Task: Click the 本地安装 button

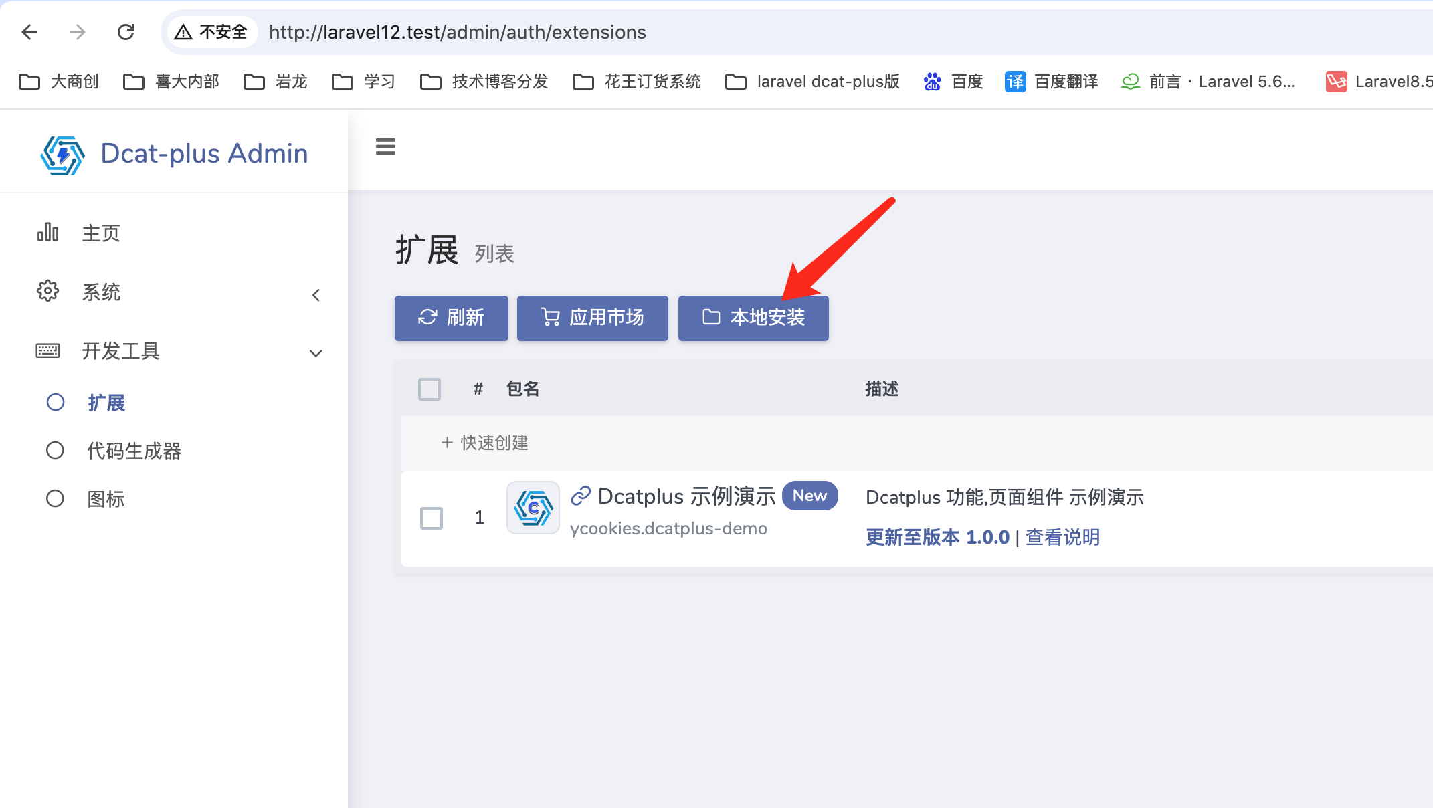Action: pos(753,318)
